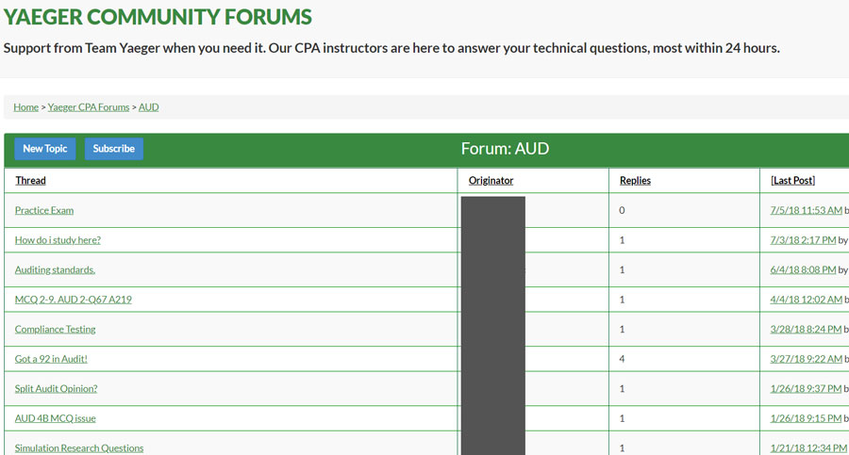Open the Compliance Testing thread
Viewport: 849px width, 455px height.
[x=55, y=329]
